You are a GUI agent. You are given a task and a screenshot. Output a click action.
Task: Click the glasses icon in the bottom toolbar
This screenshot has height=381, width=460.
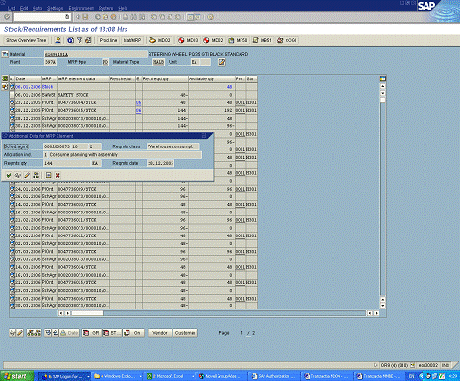pos(12,333)
